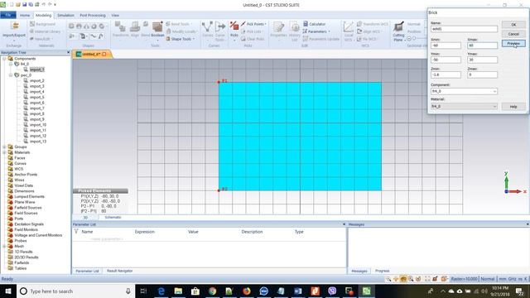Viewport: 530px width, 298px height.
Task: Select import_13 in the navigation tree
Action: point(38,142)
